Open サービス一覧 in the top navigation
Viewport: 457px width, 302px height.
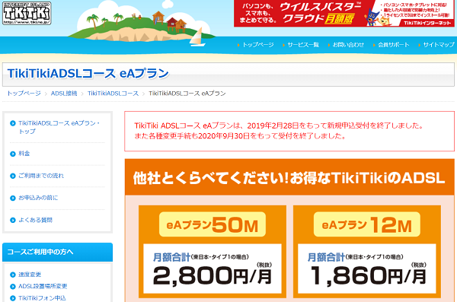coord(303,45)
